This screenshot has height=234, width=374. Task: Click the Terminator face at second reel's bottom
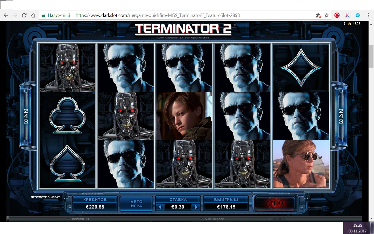[126, 164]
